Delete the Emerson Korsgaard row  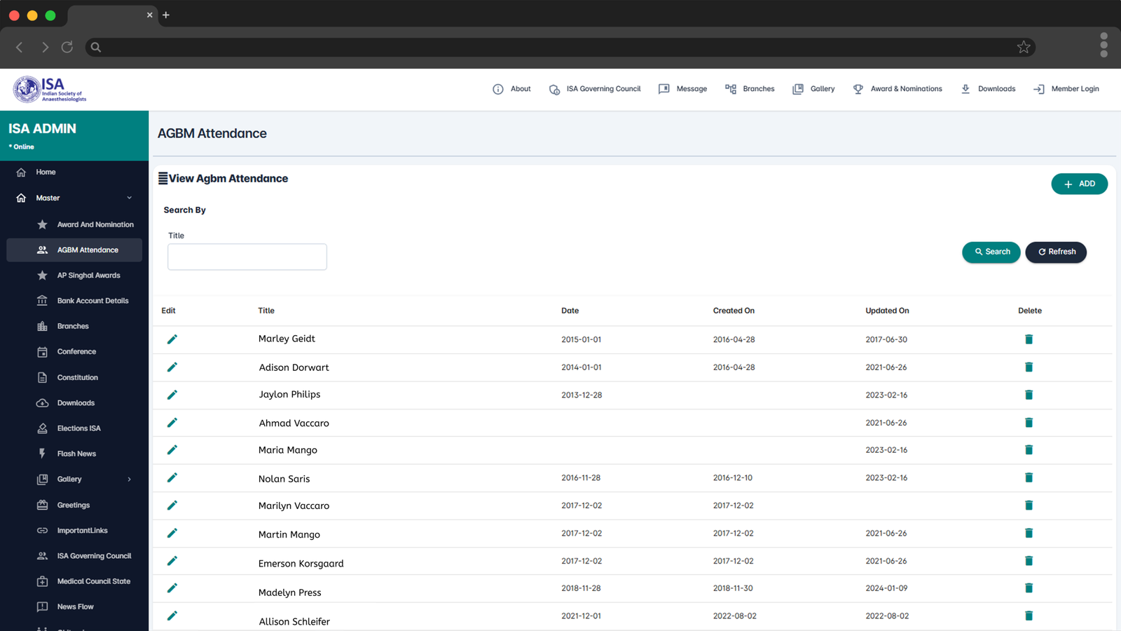point(1029,560)
